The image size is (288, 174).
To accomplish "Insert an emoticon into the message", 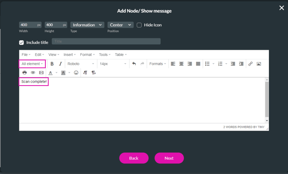I will point(76,73).
